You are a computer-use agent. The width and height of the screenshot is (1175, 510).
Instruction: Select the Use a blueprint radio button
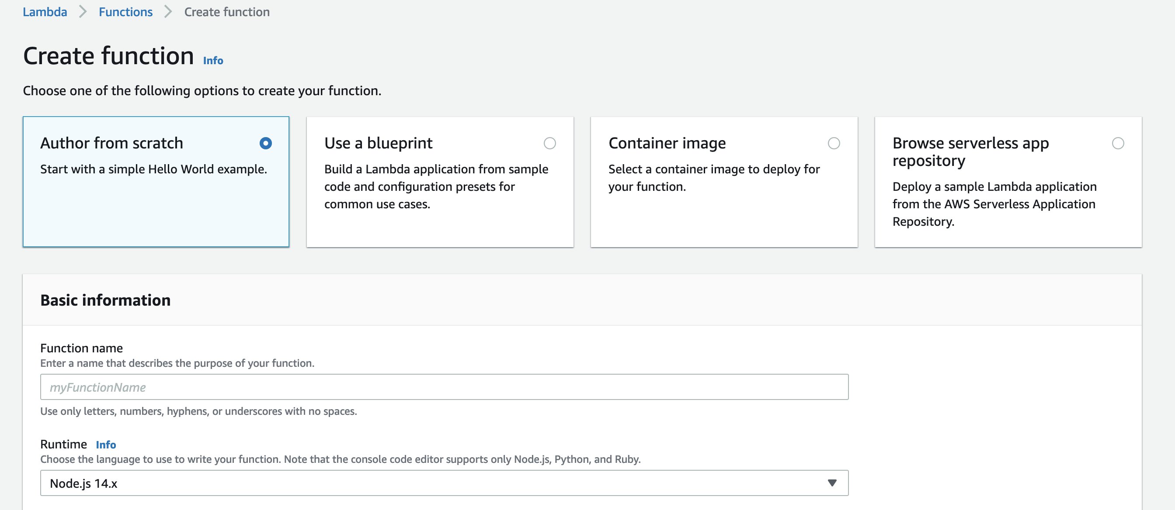[x=549, y=143]
